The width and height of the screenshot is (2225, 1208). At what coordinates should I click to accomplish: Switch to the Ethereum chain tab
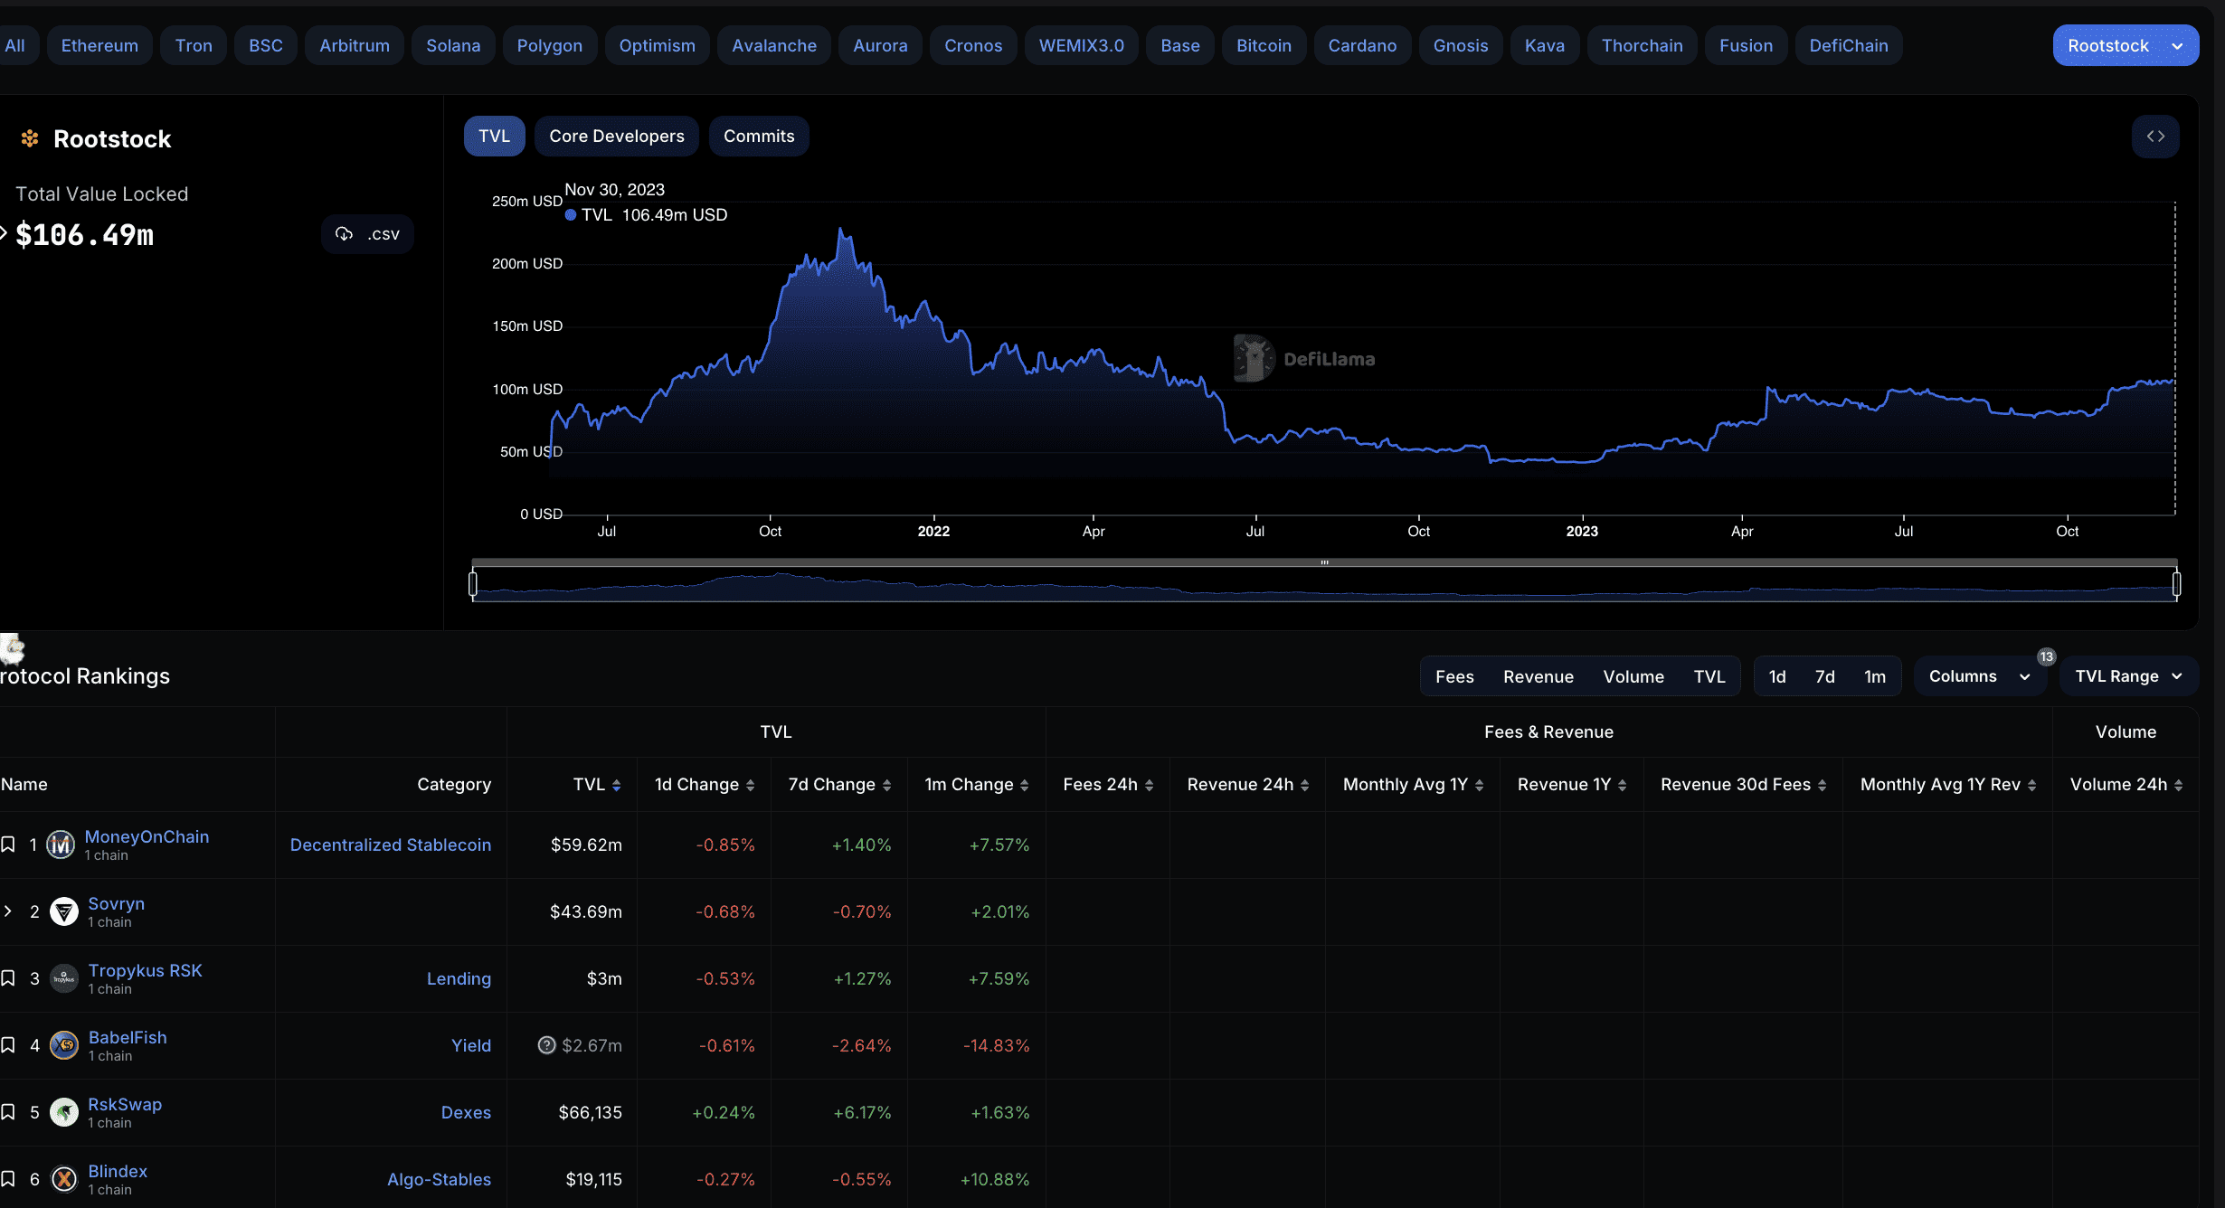point(99,45)
